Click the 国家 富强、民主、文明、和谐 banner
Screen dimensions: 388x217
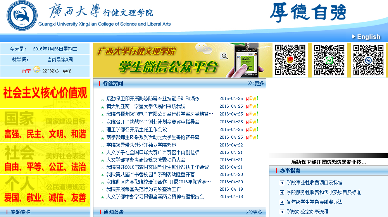click(x=45, y=126)
